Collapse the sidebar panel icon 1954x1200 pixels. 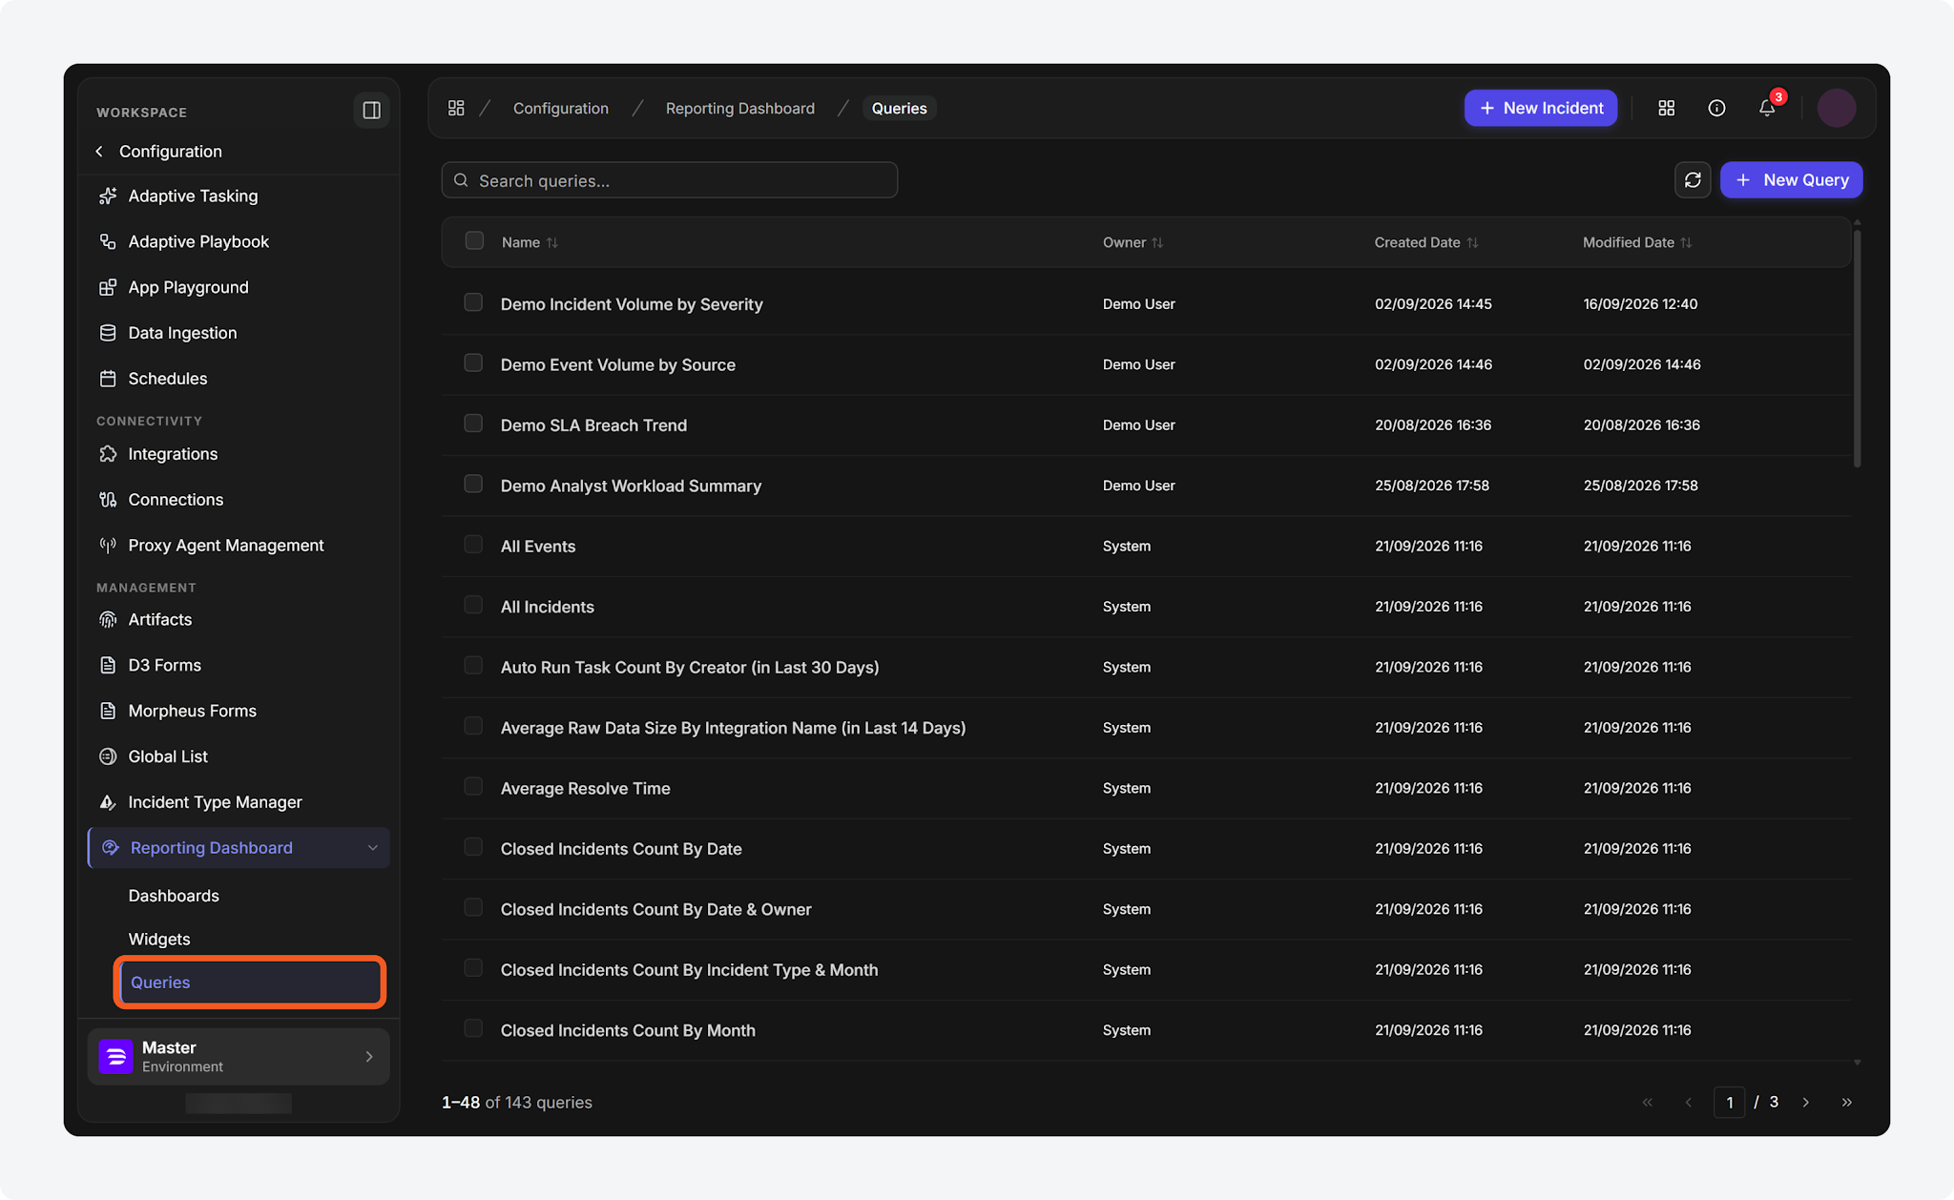[x=371, y=111]
